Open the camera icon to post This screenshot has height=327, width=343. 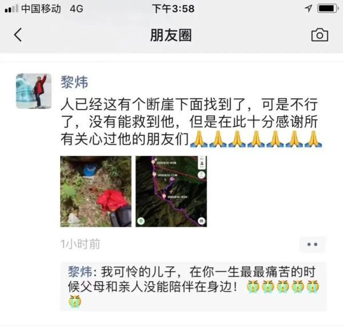320,35
